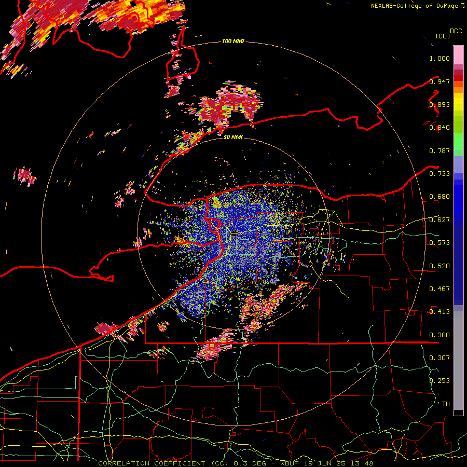Pick the light pink swatch atop color bar
This screenshot has width=467, height=467.
point(458,55)
